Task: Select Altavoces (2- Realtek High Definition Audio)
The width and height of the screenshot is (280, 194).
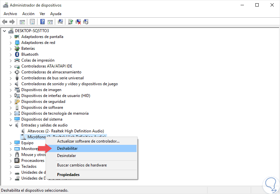Action: pyautogui.click(x=66, y=131)
